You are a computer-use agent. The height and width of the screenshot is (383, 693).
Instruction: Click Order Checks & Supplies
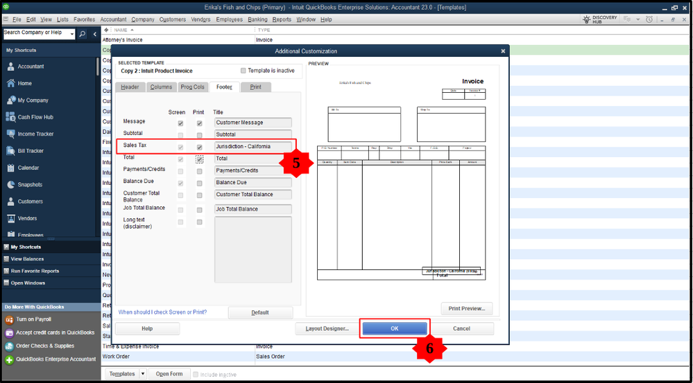point(45,346)
